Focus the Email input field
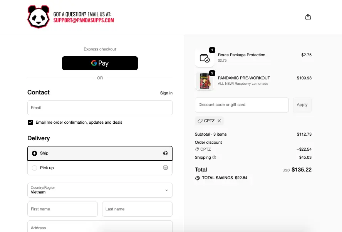 coord(100,108)
